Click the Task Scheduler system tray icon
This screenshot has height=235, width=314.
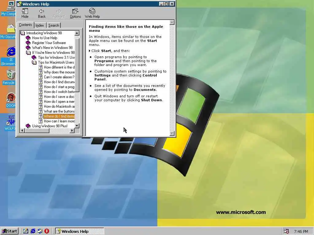point(286,231)
